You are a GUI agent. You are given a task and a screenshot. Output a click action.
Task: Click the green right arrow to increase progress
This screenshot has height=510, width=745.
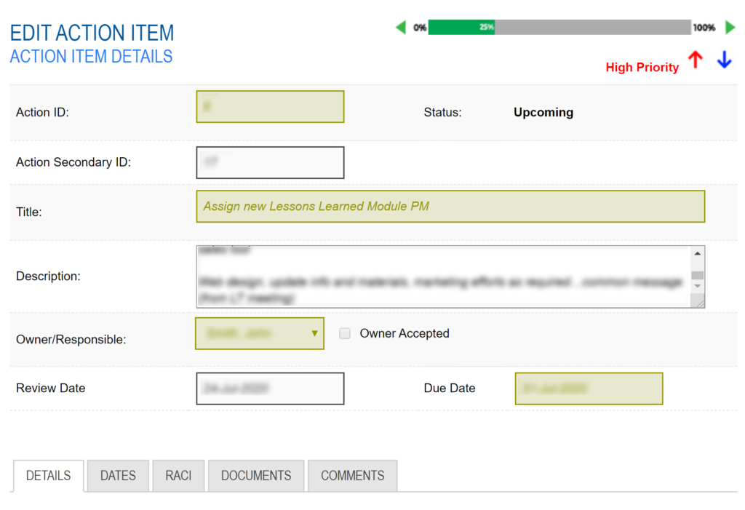730,28
